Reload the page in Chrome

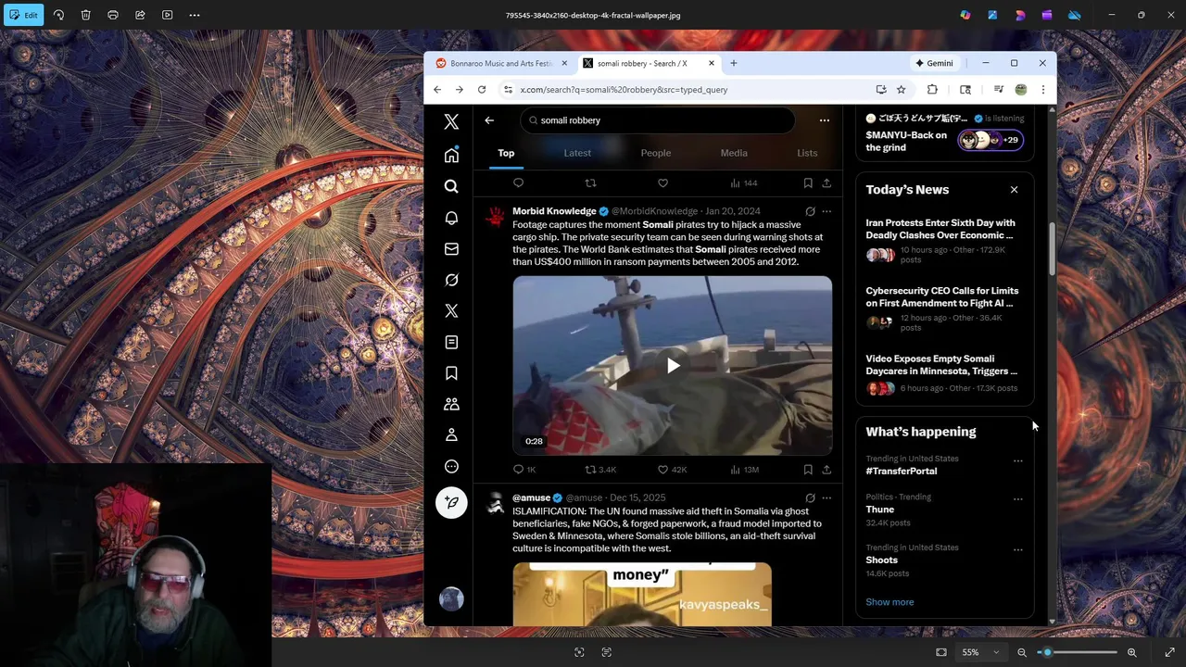[482, 90]
